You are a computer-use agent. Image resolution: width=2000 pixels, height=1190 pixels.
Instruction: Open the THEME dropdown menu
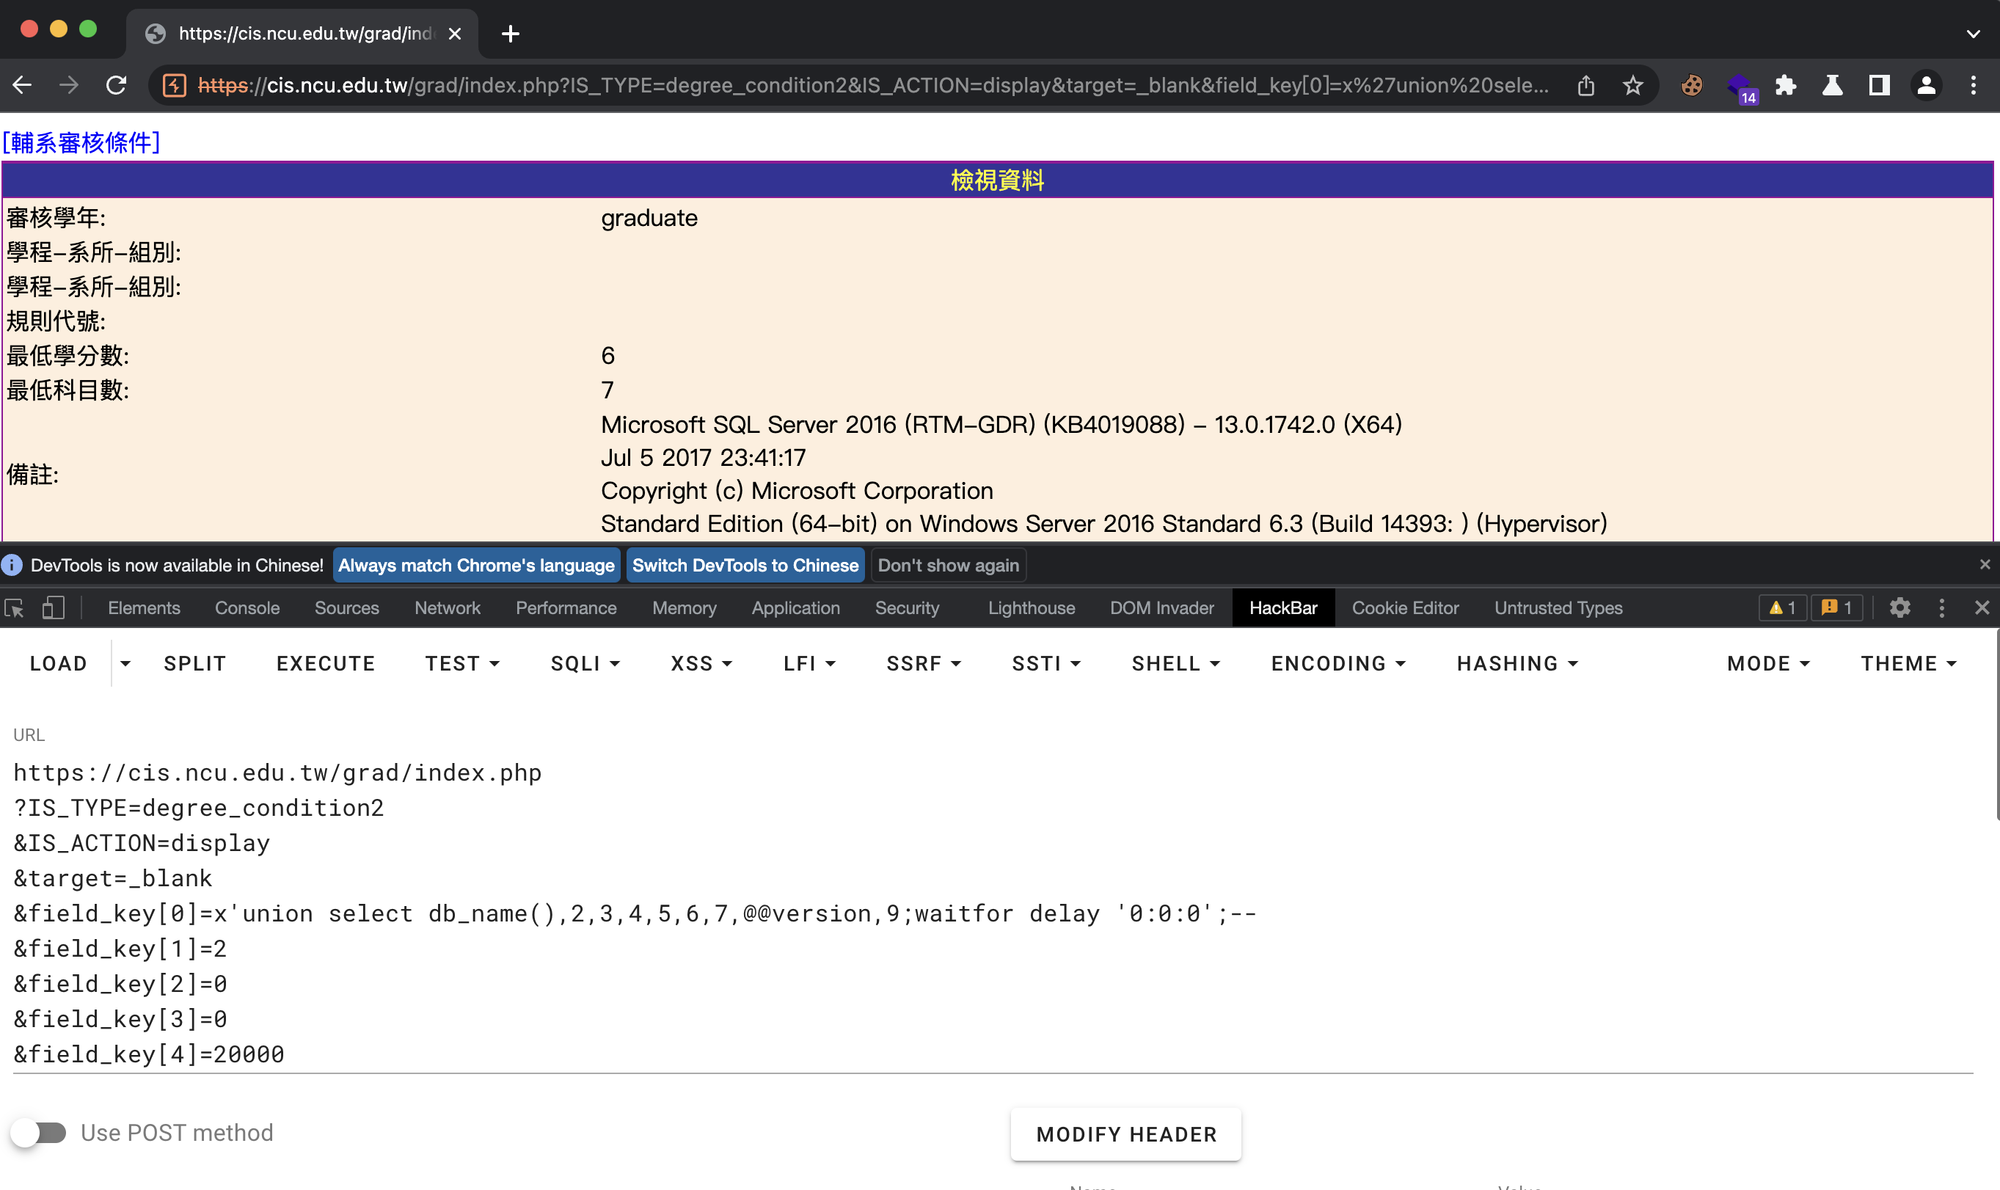(1908, 663)
